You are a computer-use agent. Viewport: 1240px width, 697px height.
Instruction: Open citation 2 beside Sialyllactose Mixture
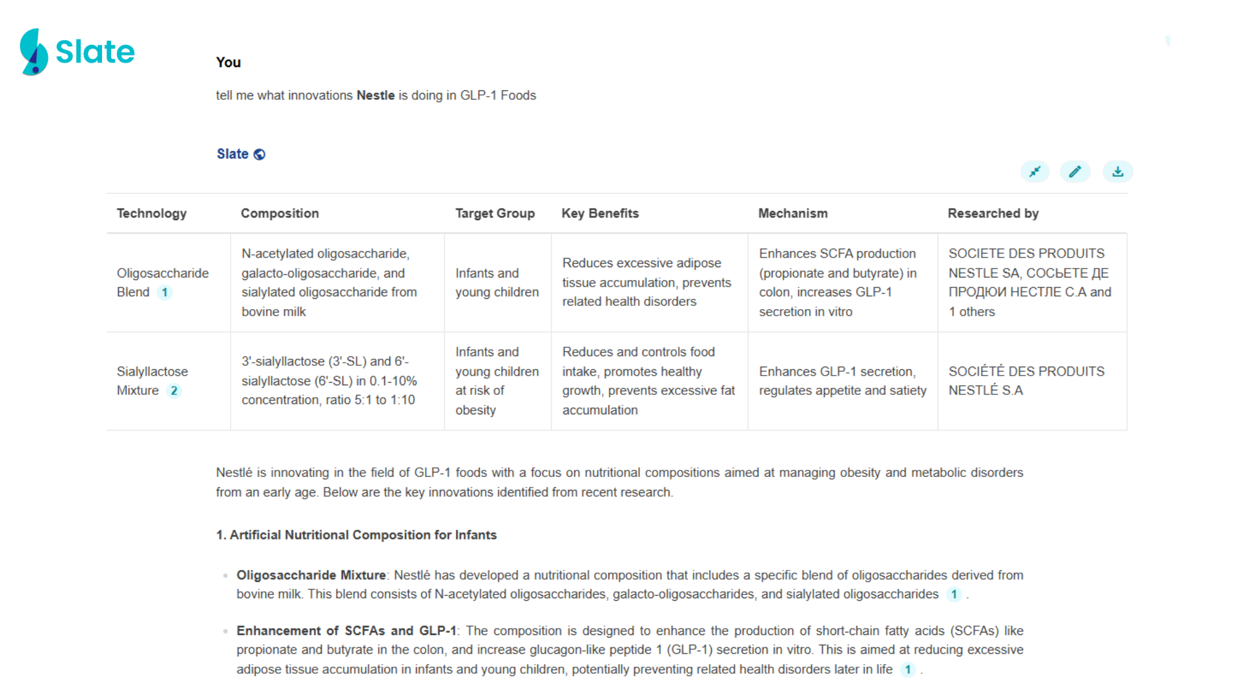174,390
